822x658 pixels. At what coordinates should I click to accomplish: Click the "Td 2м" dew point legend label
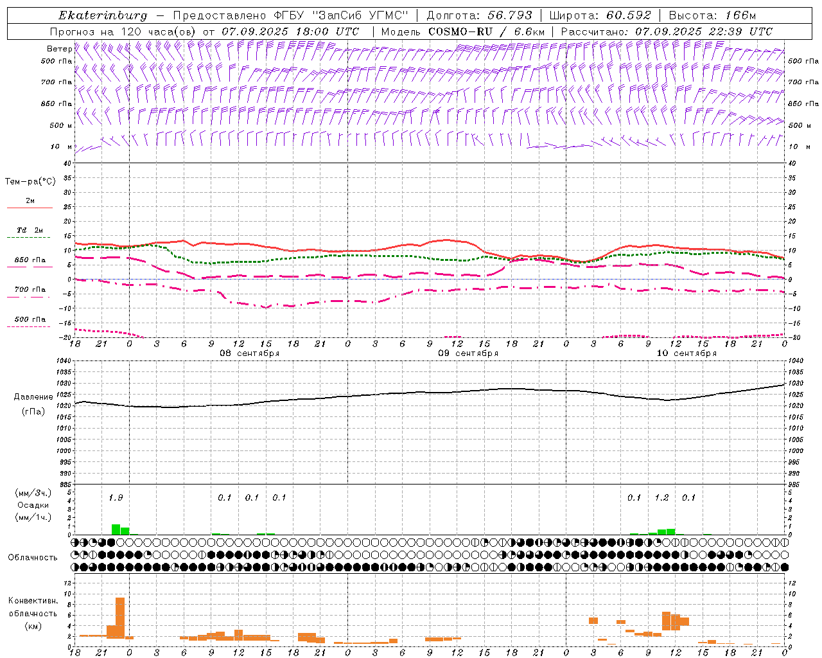(x=30, y=230)
